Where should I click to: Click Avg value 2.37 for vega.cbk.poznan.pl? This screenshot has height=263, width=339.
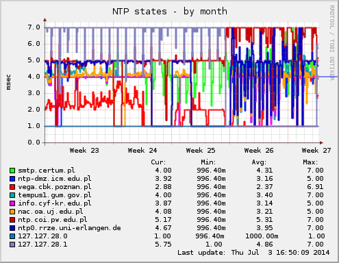click(x=264, y=187)
